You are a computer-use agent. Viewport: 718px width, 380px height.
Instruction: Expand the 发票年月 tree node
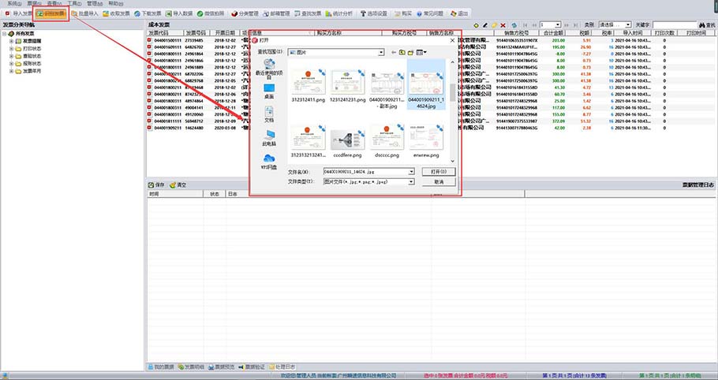11,70
